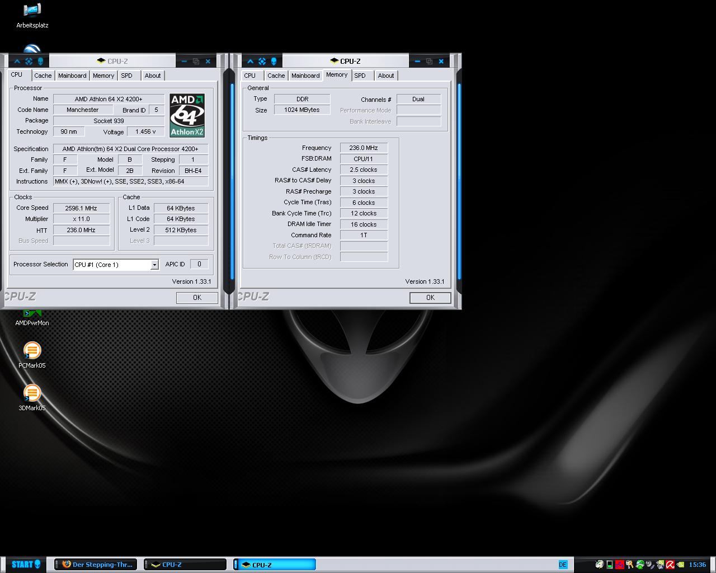Click the diamond icon in the left CPU-Z title bar
This screenshot has width=716, height=573.
pos(29,61)
